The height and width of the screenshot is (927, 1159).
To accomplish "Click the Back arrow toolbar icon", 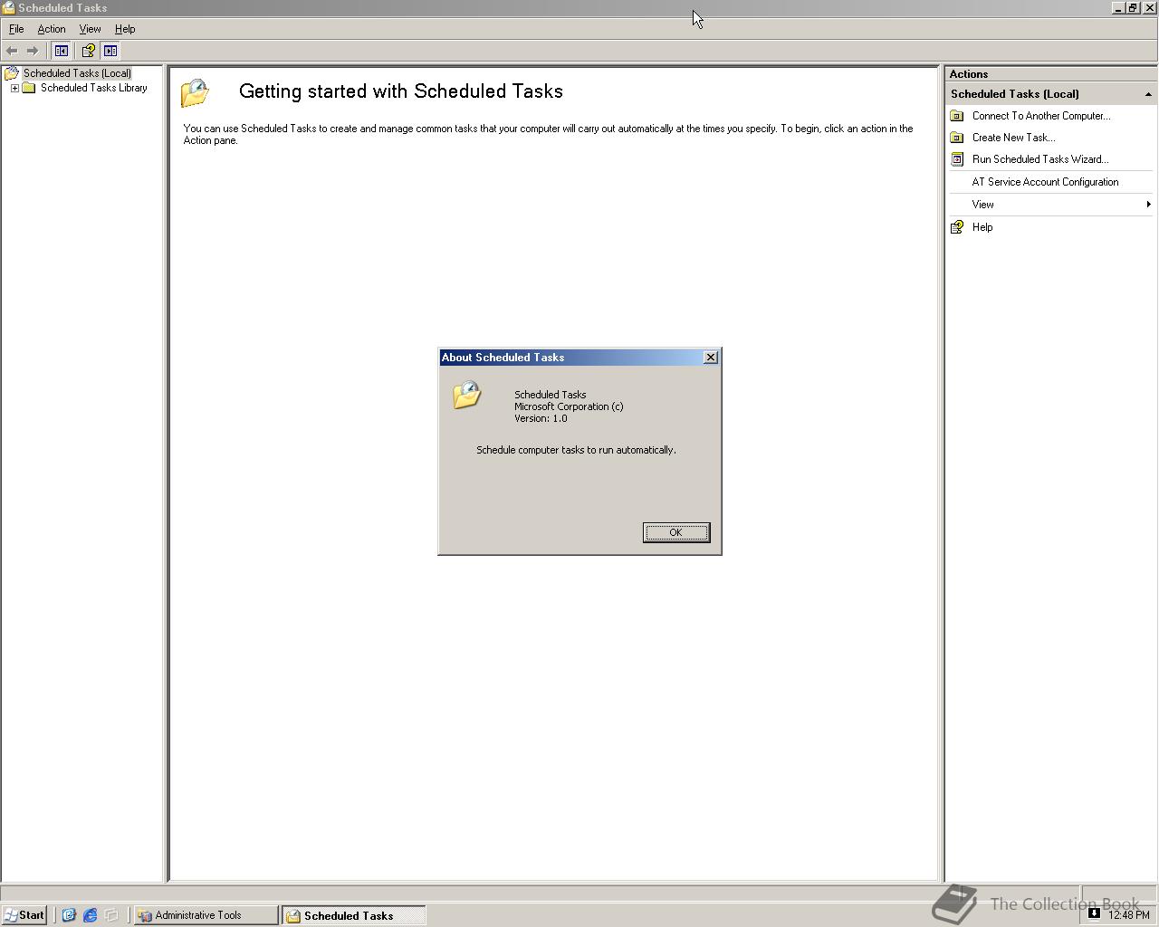I will 12,51.
